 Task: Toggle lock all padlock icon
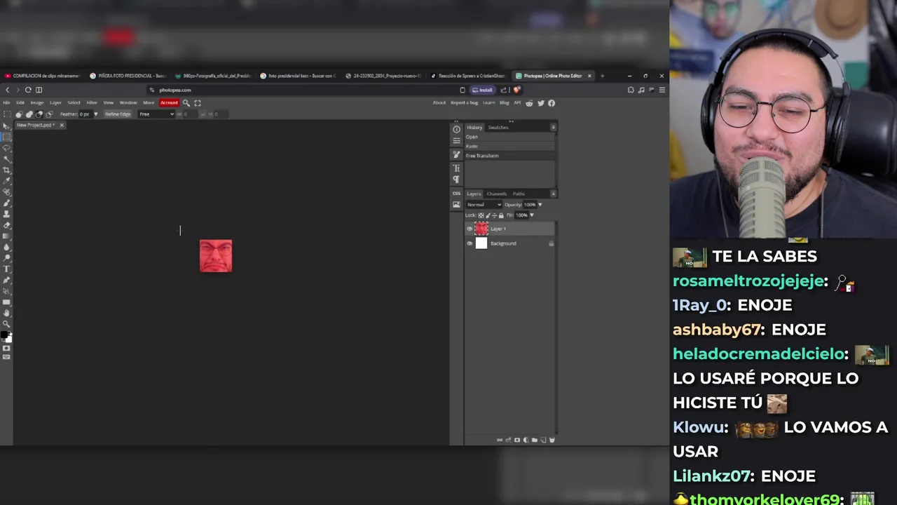501,215
